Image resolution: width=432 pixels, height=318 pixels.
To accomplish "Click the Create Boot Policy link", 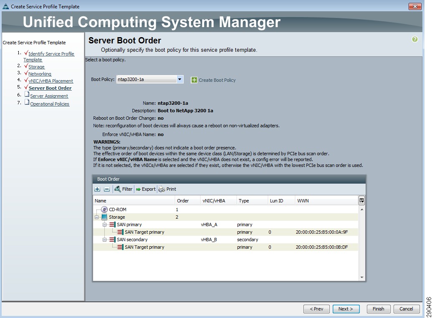I will point(217,80).
